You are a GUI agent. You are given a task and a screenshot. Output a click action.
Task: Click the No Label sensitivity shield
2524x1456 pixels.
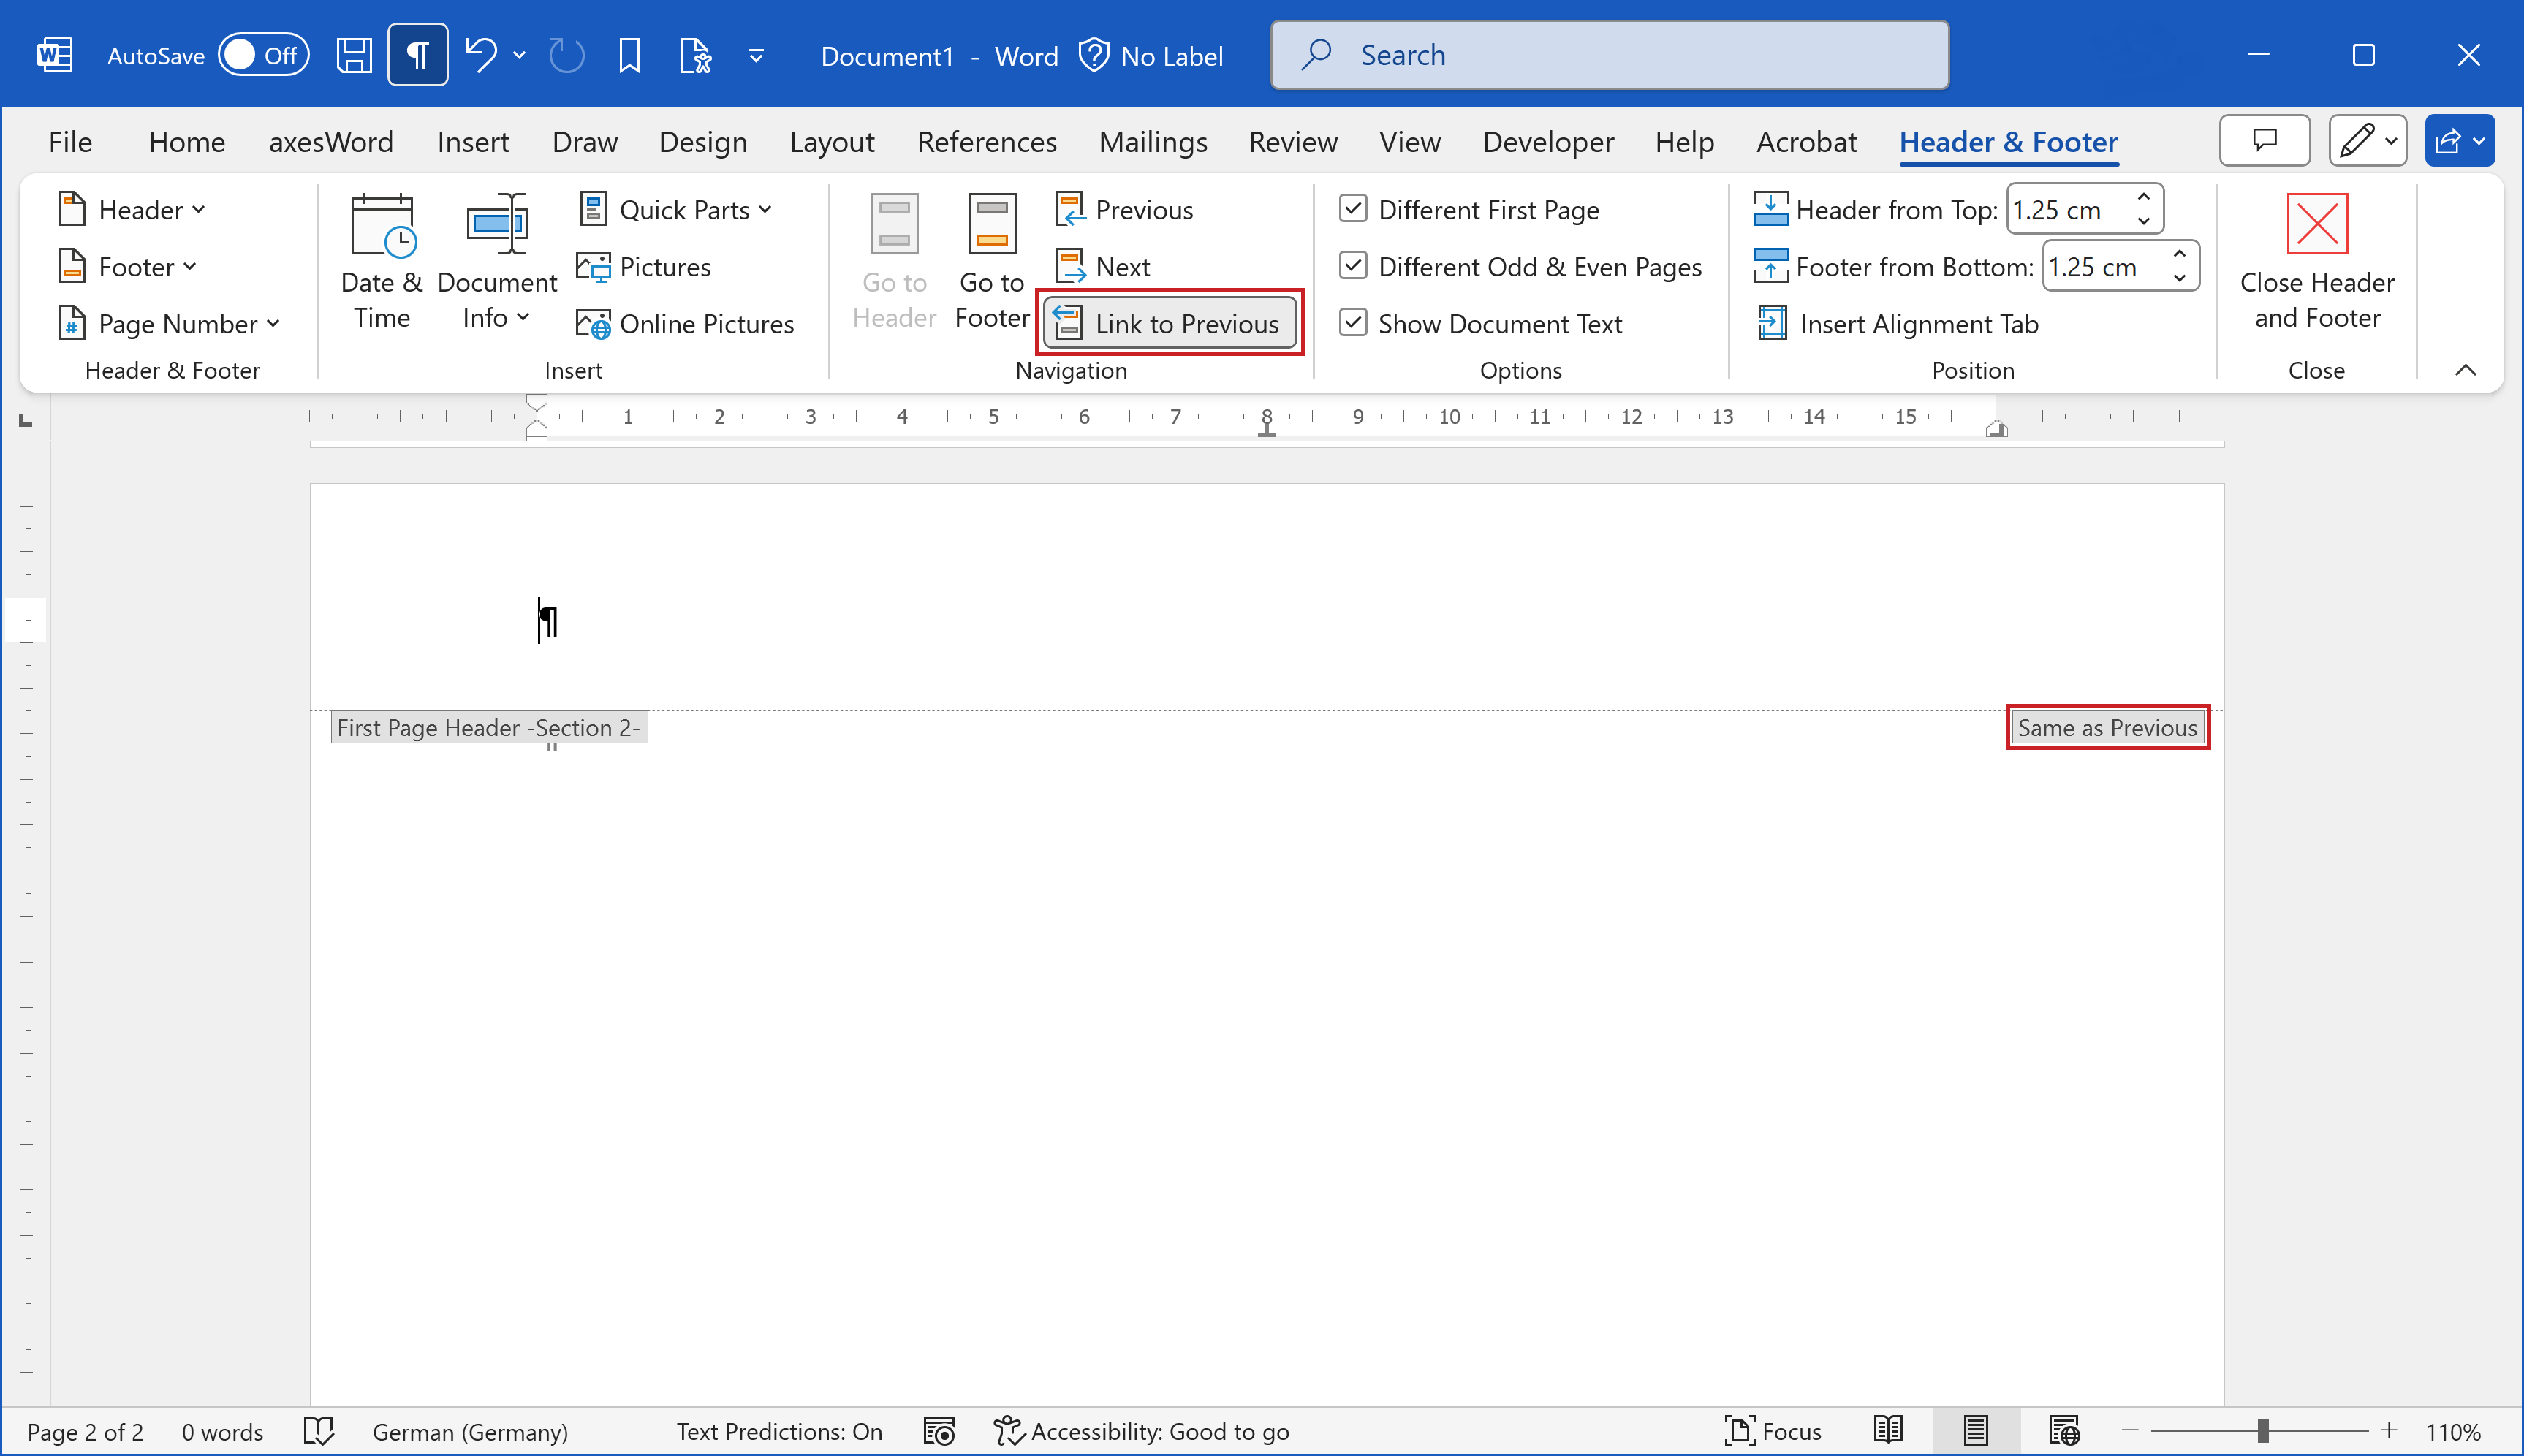[x=1151, y=56]
